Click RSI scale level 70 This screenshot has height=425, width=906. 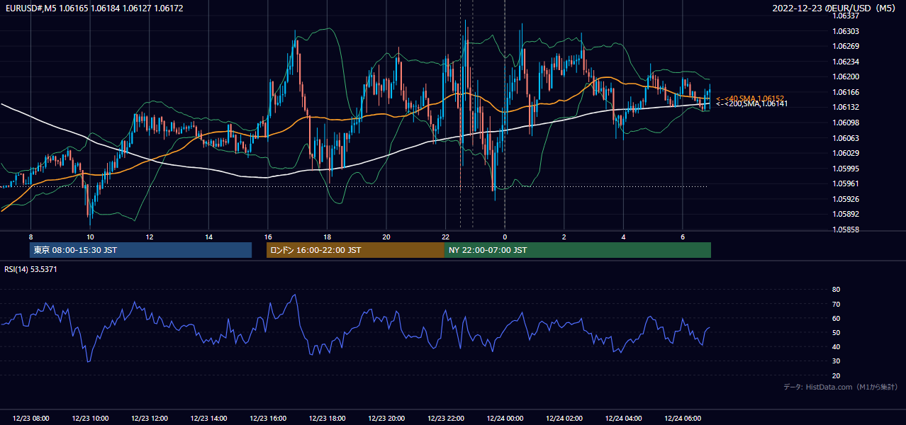836,304
